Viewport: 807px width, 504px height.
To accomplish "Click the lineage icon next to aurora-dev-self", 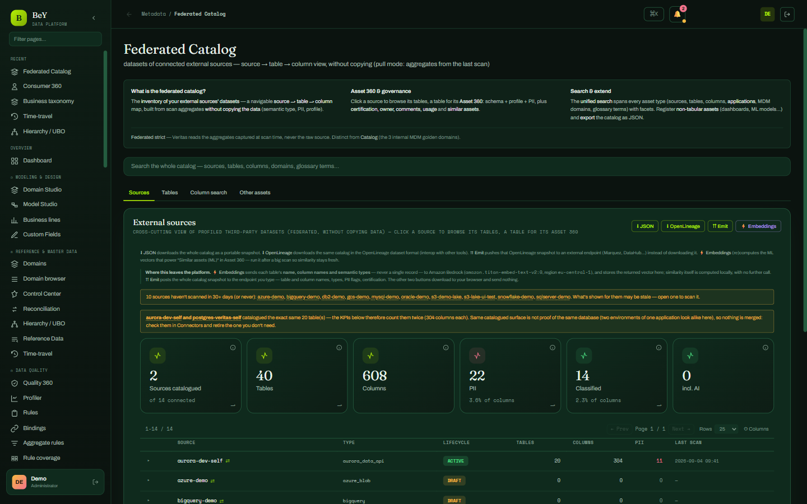I will (228, 461).
